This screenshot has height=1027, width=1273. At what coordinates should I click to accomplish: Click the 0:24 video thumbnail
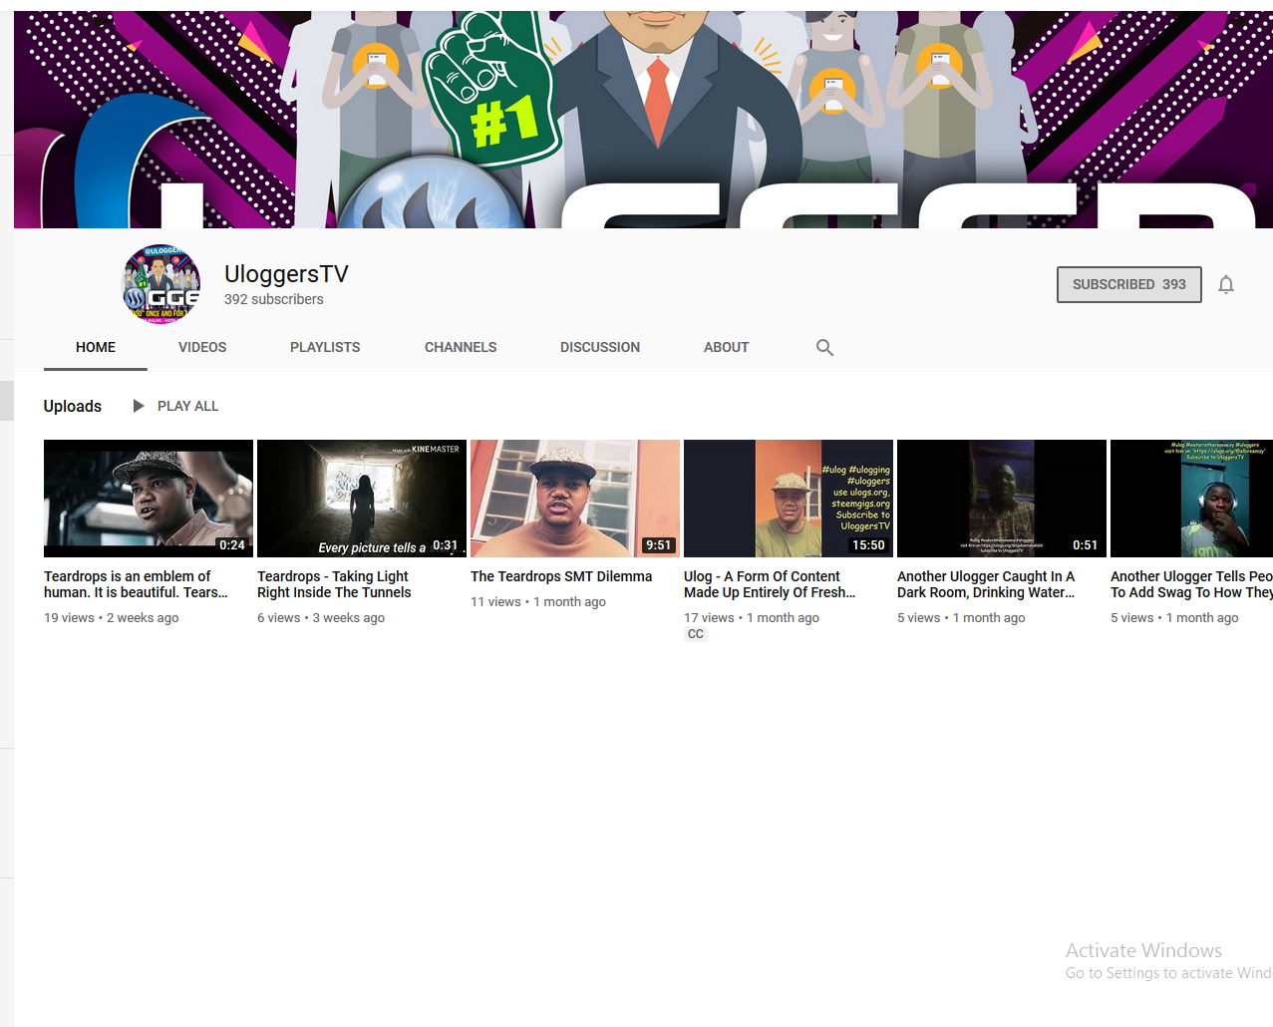149,499
